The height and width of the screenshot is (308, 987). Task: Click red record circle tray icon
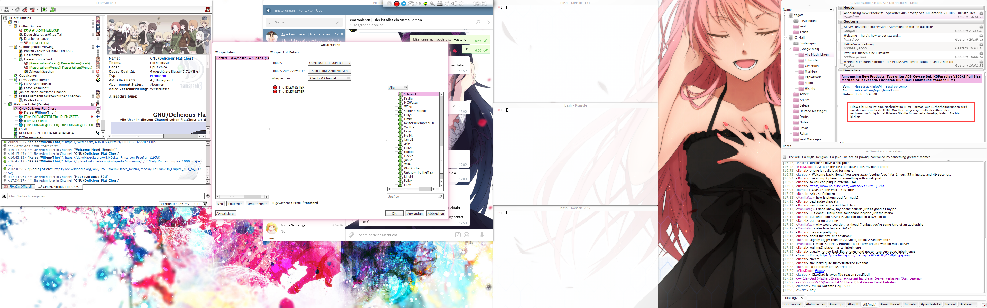[397, 4]
